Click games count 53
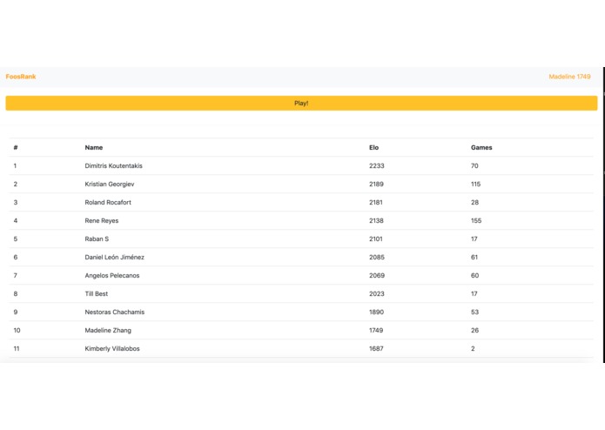605x430 pixels. 475,312
